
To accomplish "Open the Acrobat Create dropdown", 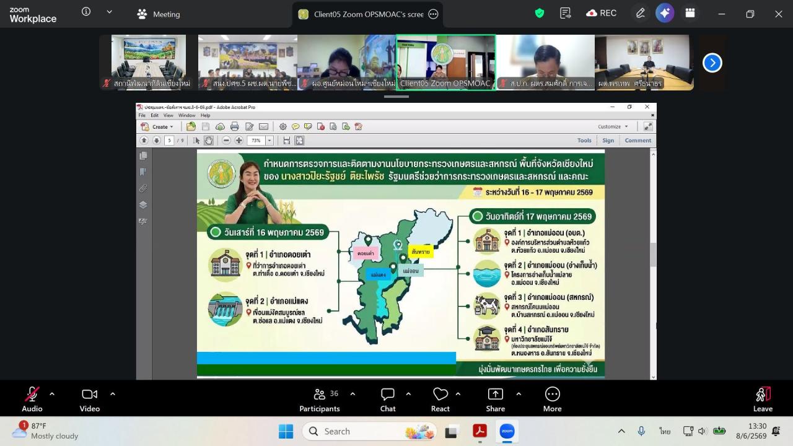I will pyautogui.click(x=157, y=126).
